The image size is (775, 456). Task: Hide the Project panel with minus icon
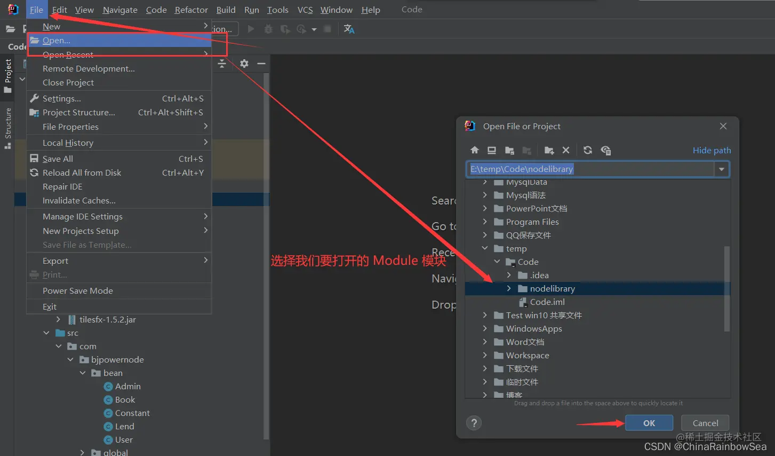[261, 64]
